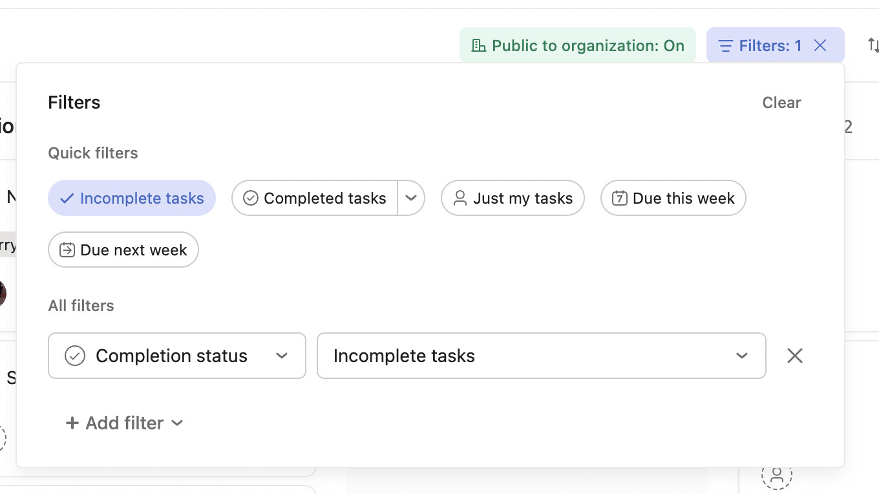
Task: Click the building icon in Public to organization
Action: (479, 45)
